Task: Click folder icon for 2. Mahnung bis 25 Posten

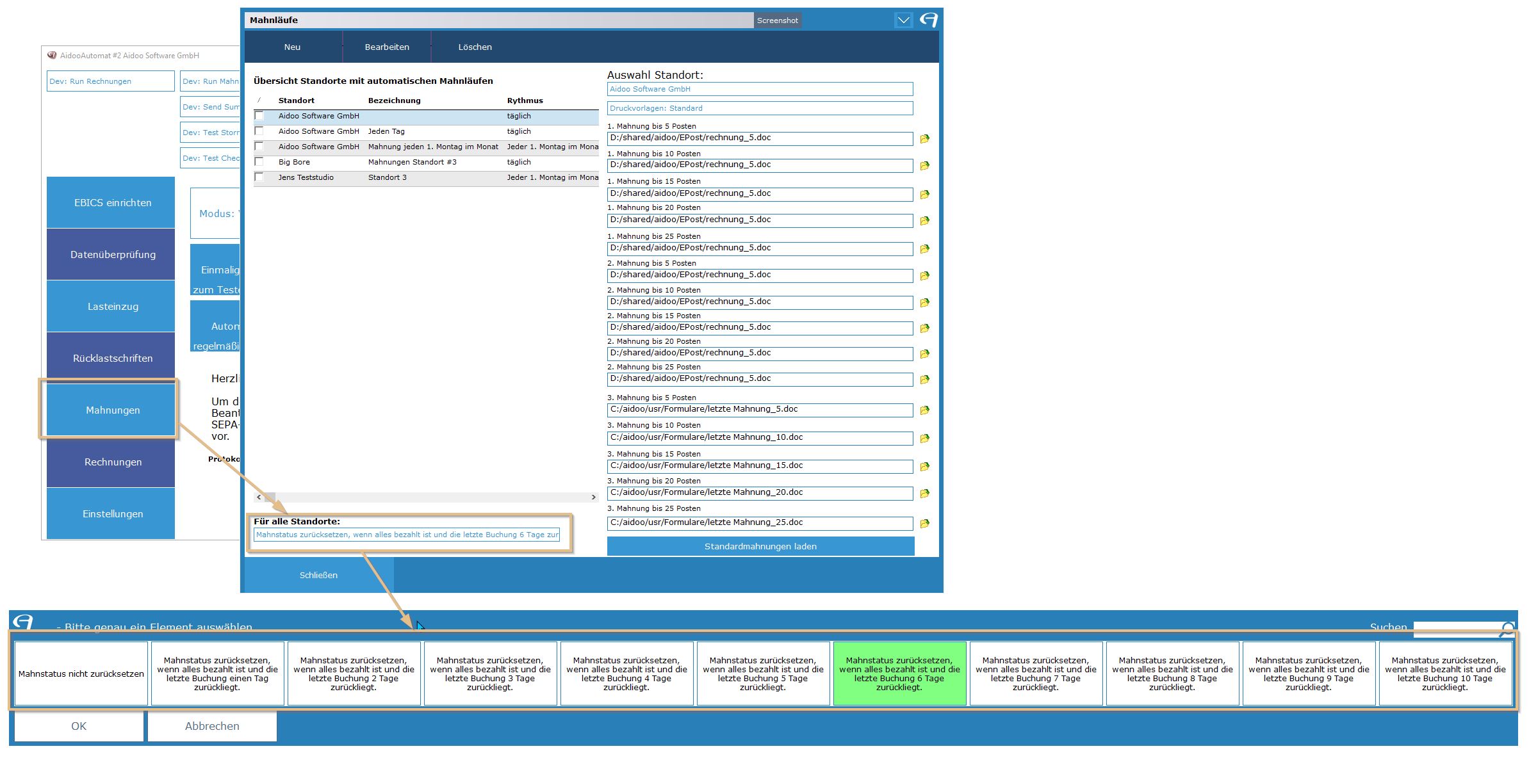Action: pyautogui.click(x=924, y=380)
